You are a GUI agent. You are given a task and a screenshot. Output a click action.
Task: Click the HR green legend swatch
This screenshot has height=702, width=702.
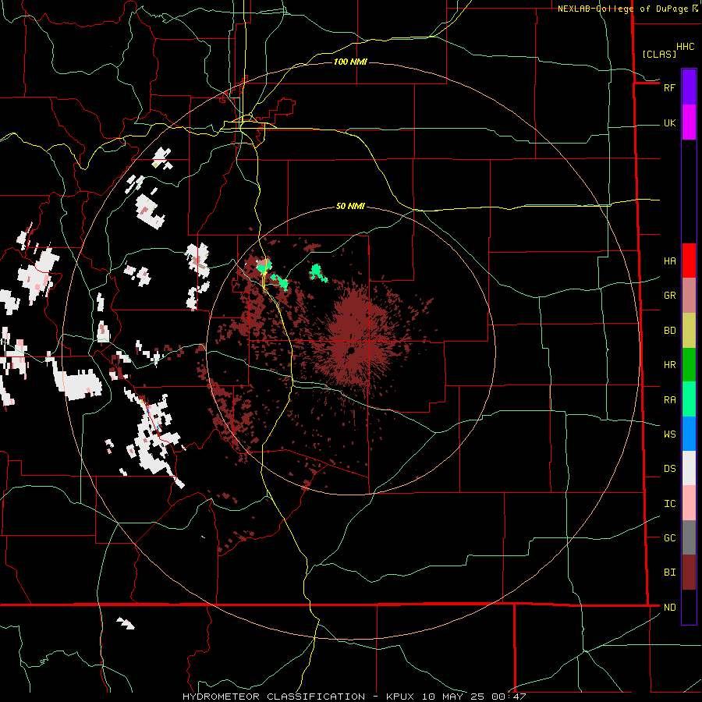689,365
